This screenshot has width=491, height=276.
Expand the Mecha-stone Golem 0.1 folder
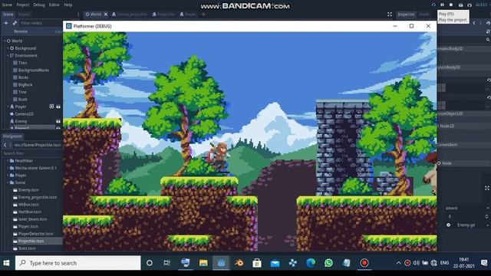pyautogui.click(x=8, y=168)
